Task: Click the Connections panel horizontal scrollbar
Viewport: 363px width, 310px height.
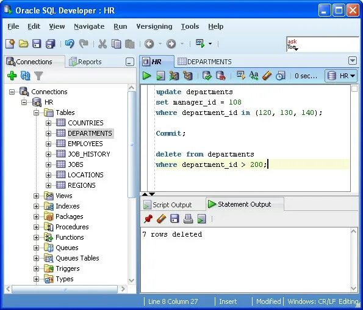Action: click(x=65, y=289)
